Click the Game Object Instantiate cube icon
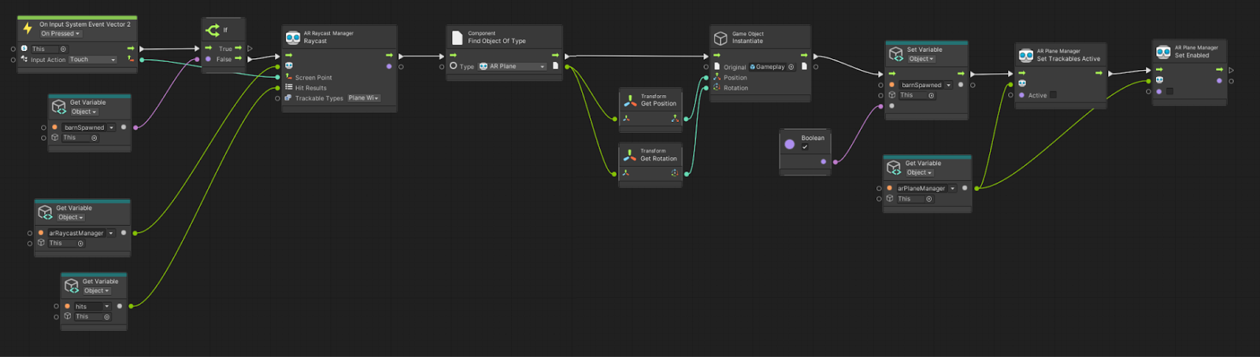 (720, 38)
